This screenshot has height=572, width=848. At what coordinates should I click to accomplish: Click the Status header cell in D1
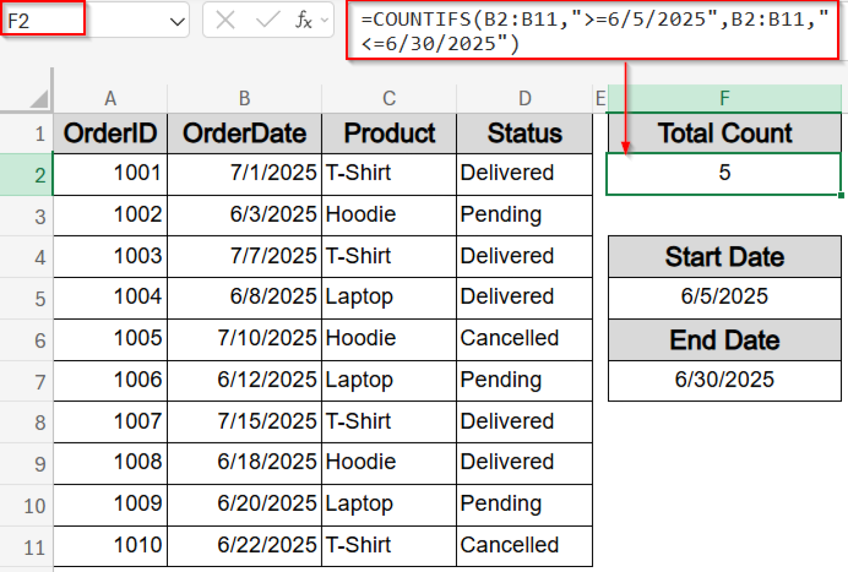coord(523,133)
